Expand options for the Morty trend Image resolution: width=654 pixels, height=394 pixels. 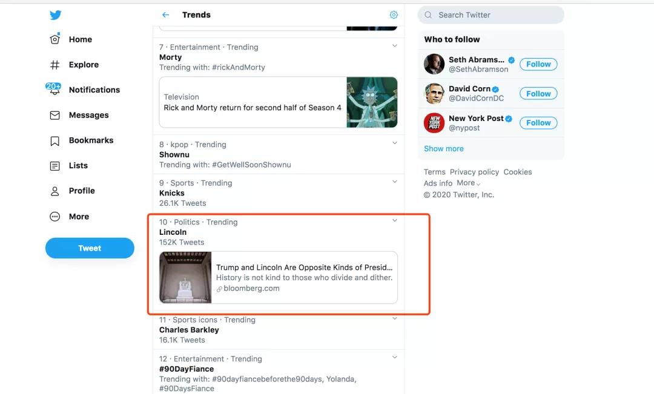tap(395, 46)
